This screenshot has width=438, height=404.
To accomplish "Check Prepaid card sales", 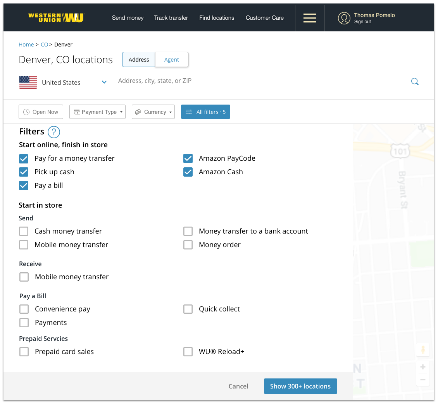I will click(x=24, y=352).
